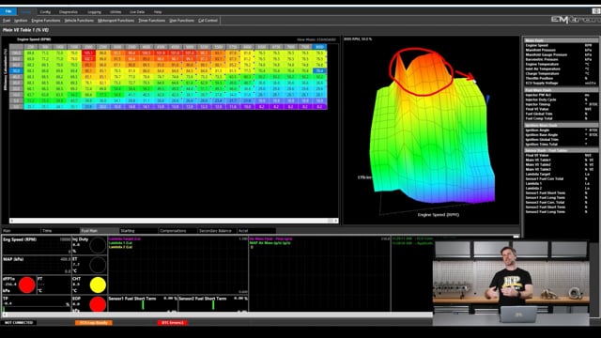Screen dimensions: 601x338
Task: Click the Inj Duty round gauge
Action: [x=98, y=246]
